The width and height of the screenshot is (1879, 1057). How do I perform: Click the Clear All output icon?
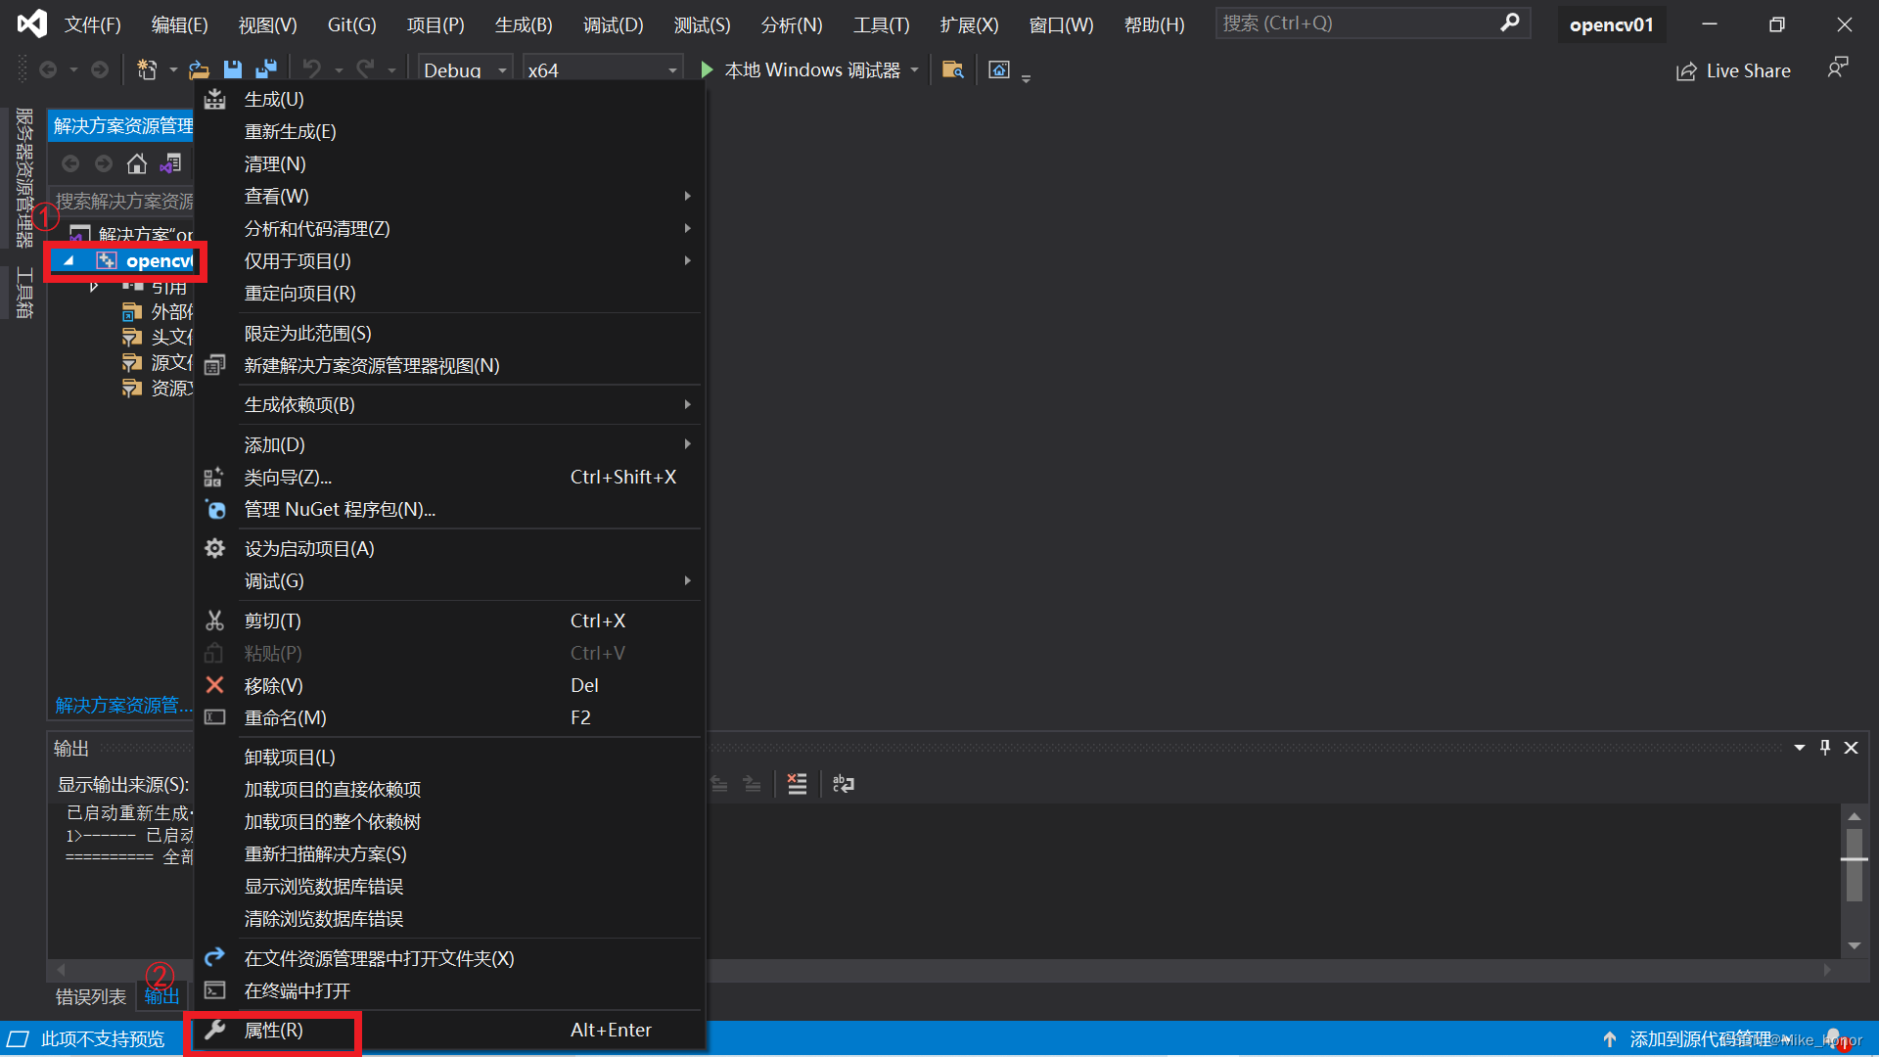tap(798, 784)
